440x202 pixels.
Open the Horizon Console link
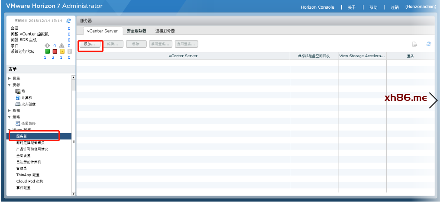point(317,7)
